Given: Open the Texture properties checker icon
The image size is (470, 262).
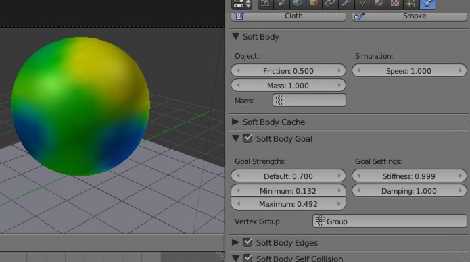Looking at the screenshot, I should (x=394, y=3).
